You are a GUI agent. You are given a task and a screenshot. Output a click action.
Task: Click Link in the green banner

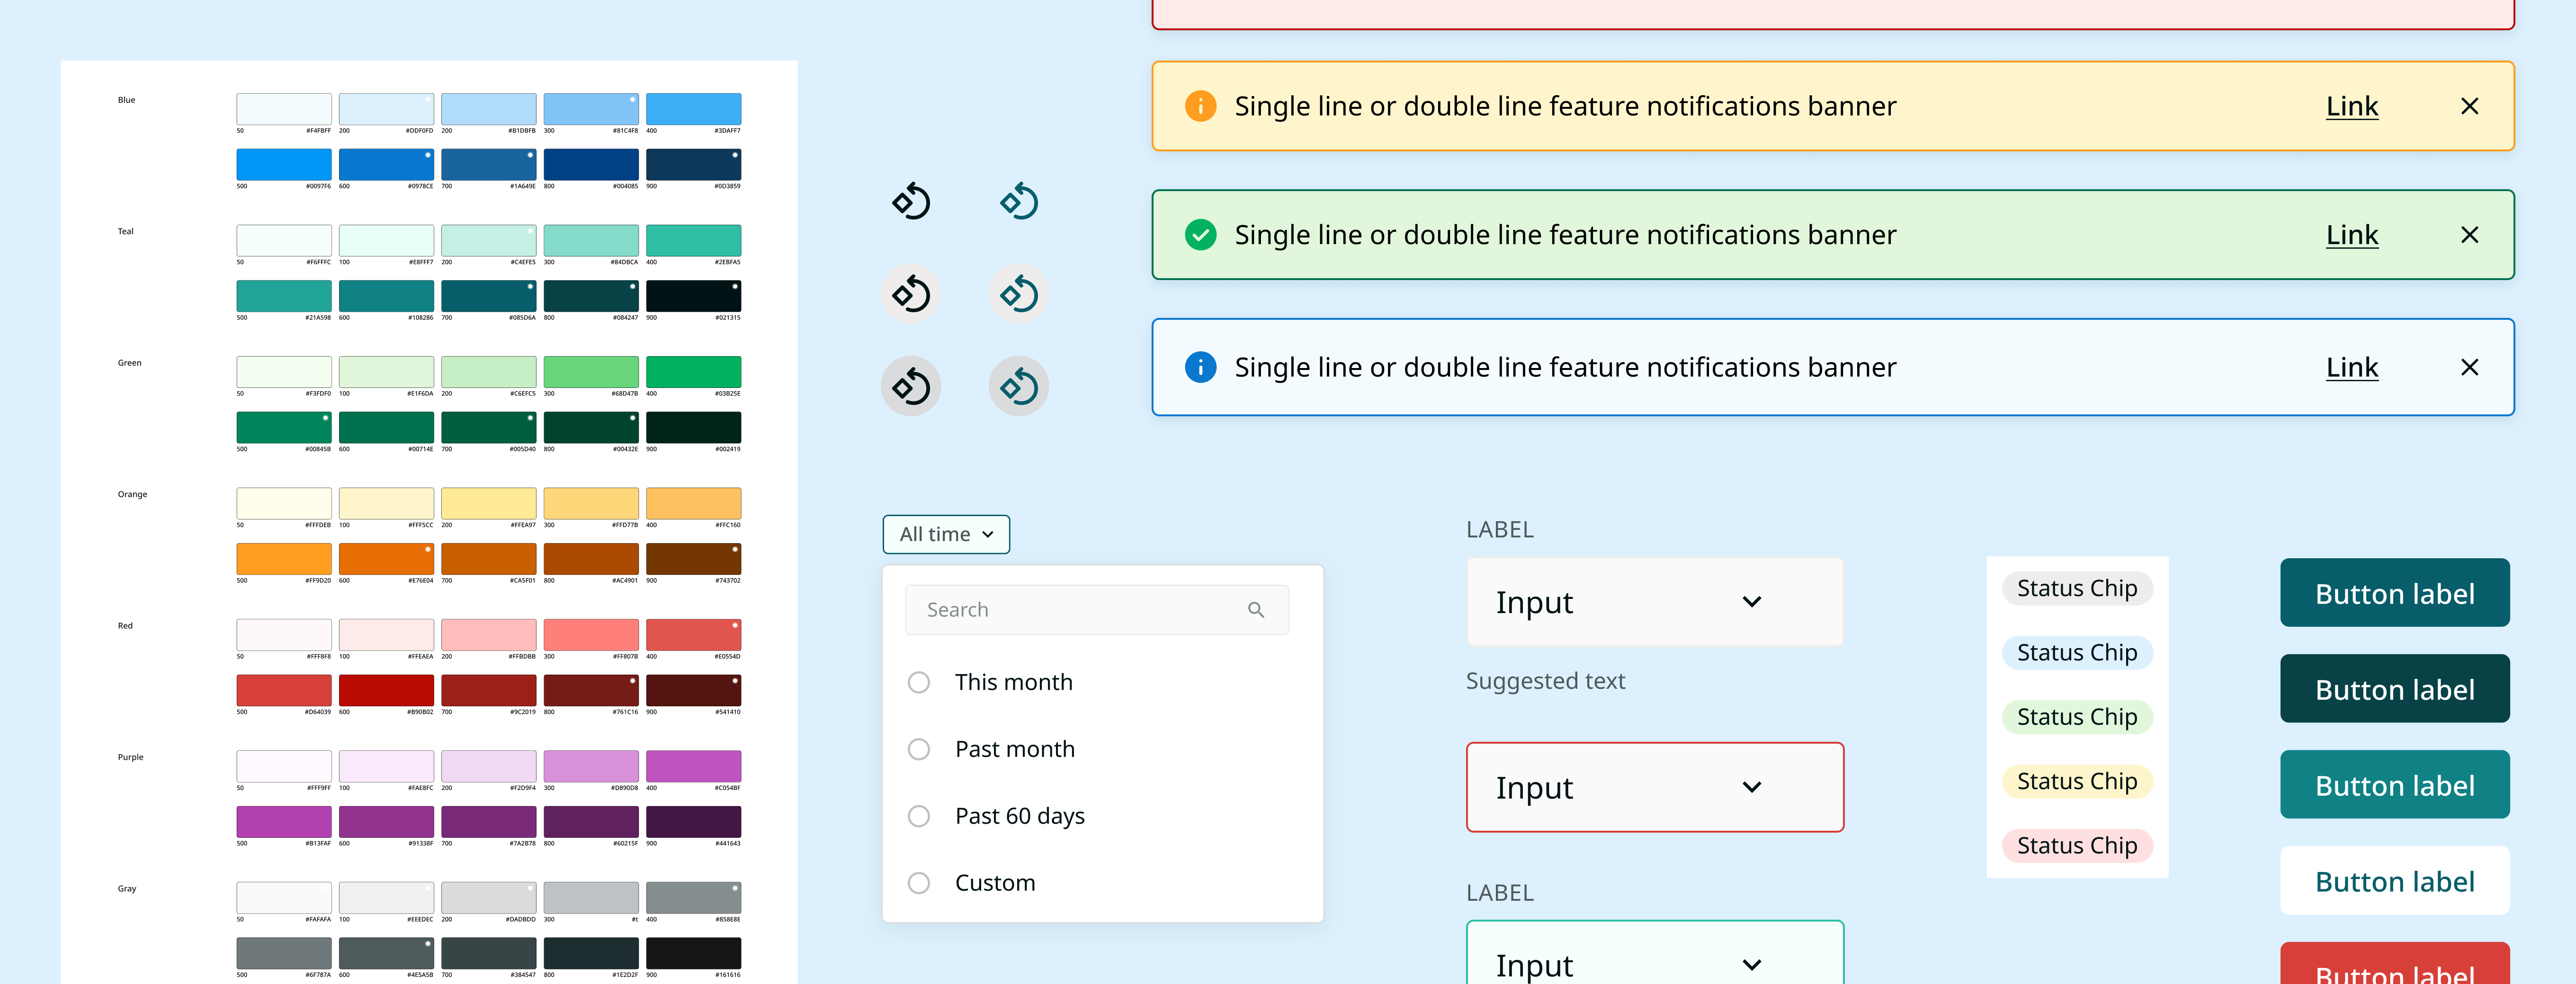2352,235
